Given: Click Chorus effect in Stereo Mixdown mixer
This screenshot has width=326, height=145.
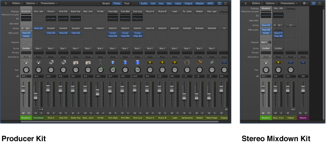Looking at the screenshot, I should click(x=278, y=30).
